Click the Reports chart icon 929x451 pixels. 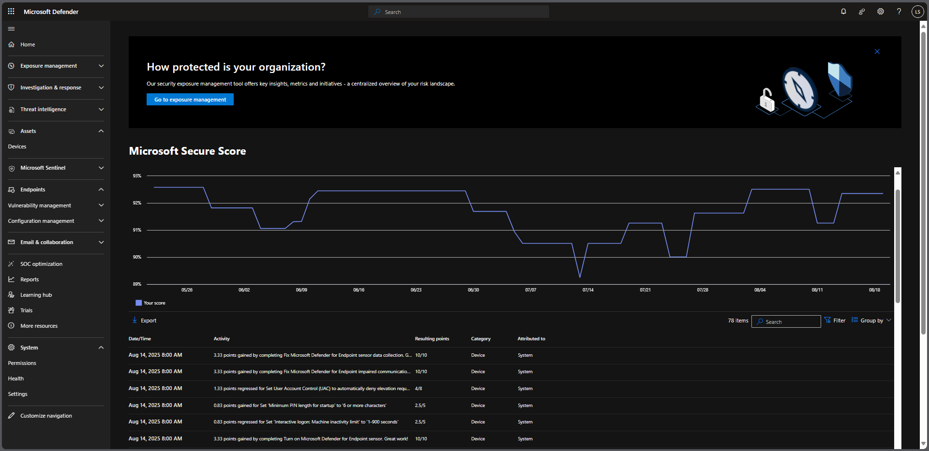pyautogui.click(x=11, y=279)
